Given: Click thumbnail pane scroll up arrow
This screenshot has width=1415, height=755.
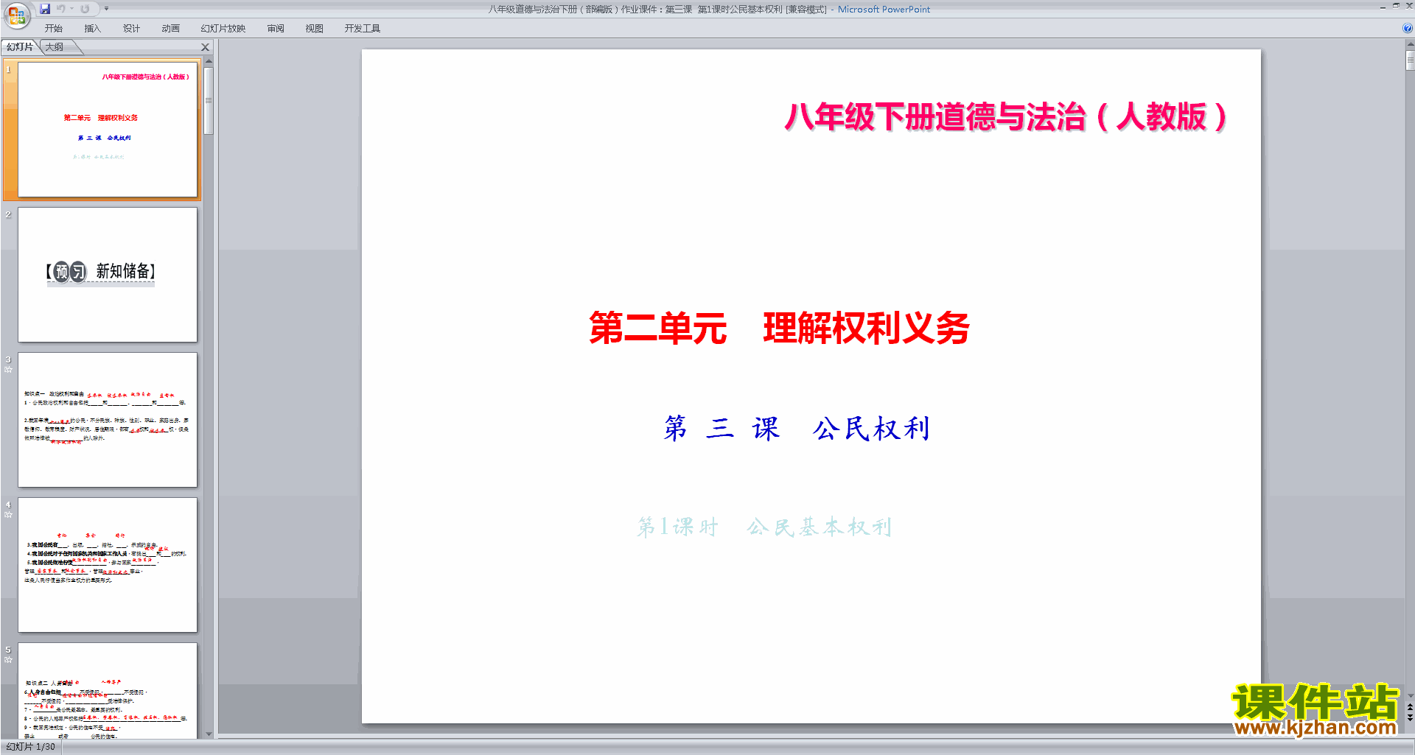Looking at the screenshot, I should click(209, 60).
